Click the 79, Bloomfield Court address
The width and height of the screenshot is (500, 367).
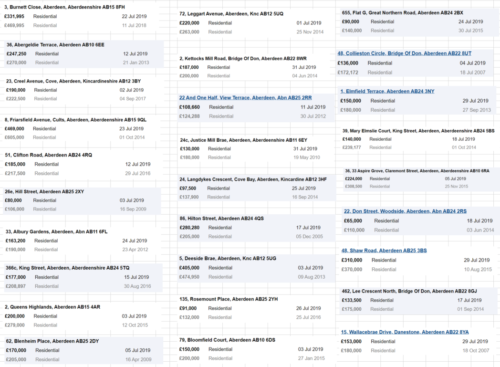(227, 340)
